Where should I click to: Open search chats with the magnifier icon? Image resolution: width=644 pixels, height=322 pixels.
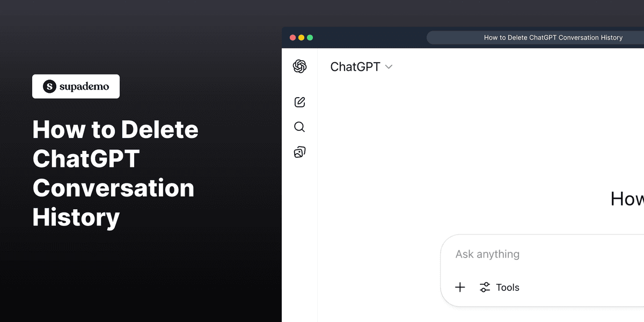click(299, 127)
